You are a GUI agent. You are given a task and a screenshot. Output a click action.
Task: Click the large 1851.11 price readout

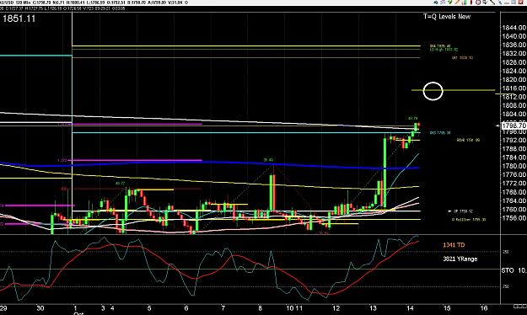pos(19,19)
